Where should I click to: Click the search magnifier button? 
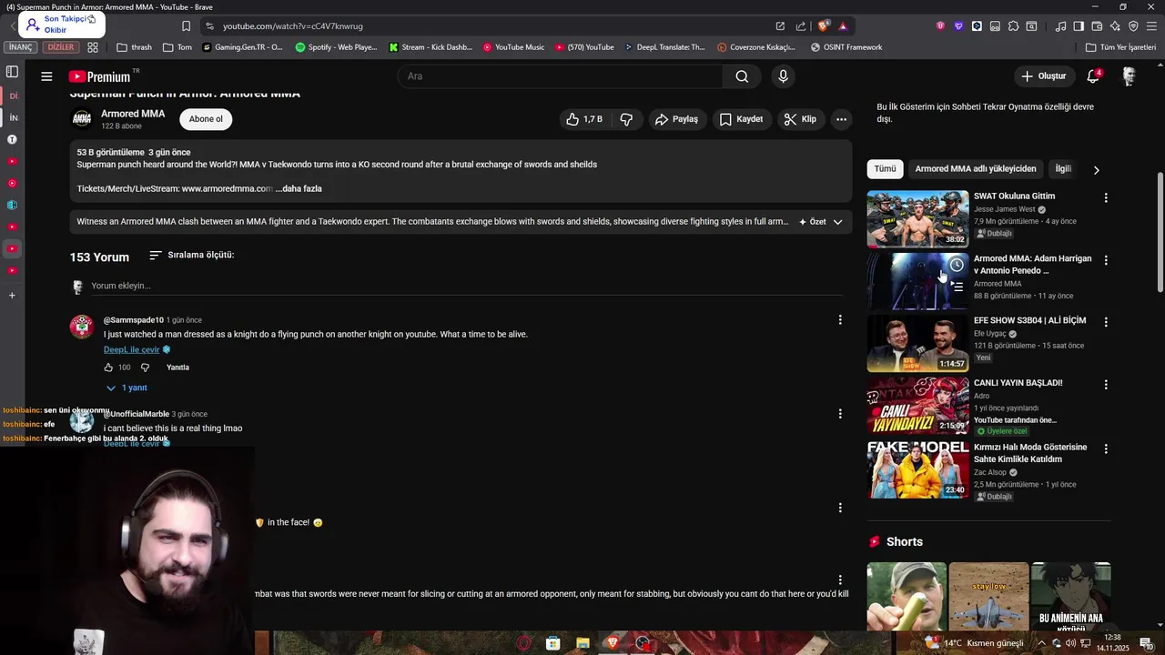coord(742,76)
